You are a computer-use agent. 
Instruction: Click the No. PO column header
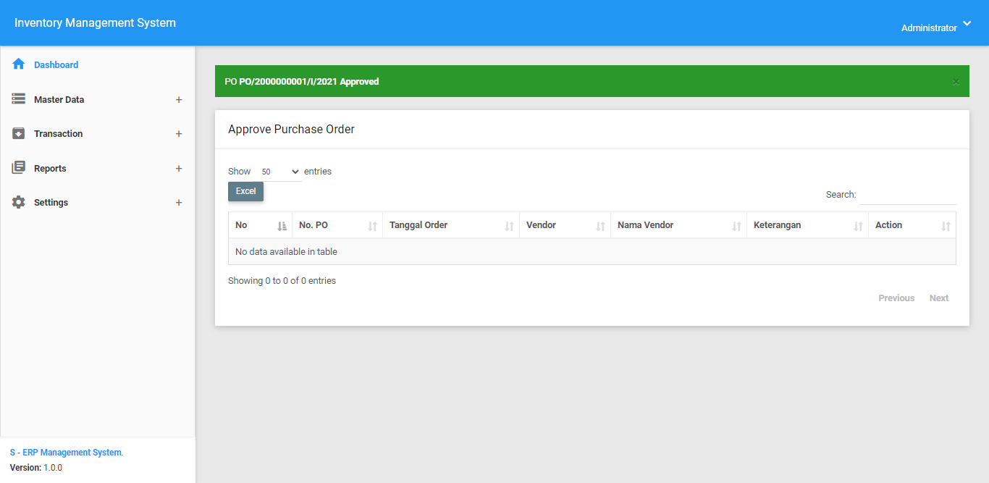click(337, 225)
